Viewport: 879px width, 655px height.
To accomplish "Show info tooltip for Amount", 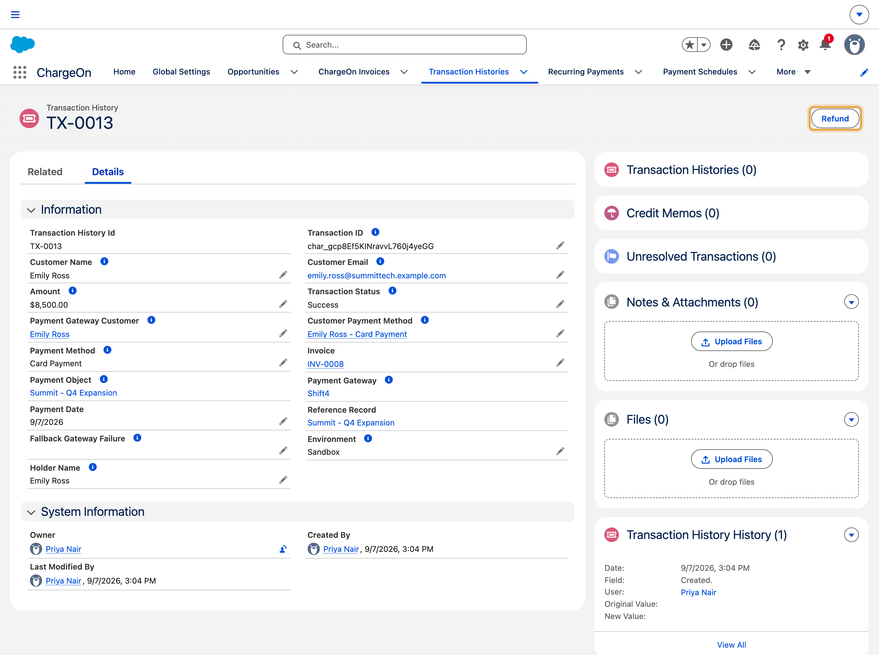I will click(x=73, y=291).
